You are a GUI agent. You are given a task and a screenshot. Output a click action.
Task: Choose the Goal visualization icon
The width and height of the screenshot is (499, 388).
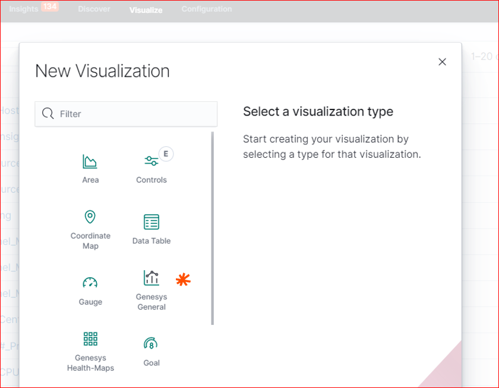click(x=151, y=343)
